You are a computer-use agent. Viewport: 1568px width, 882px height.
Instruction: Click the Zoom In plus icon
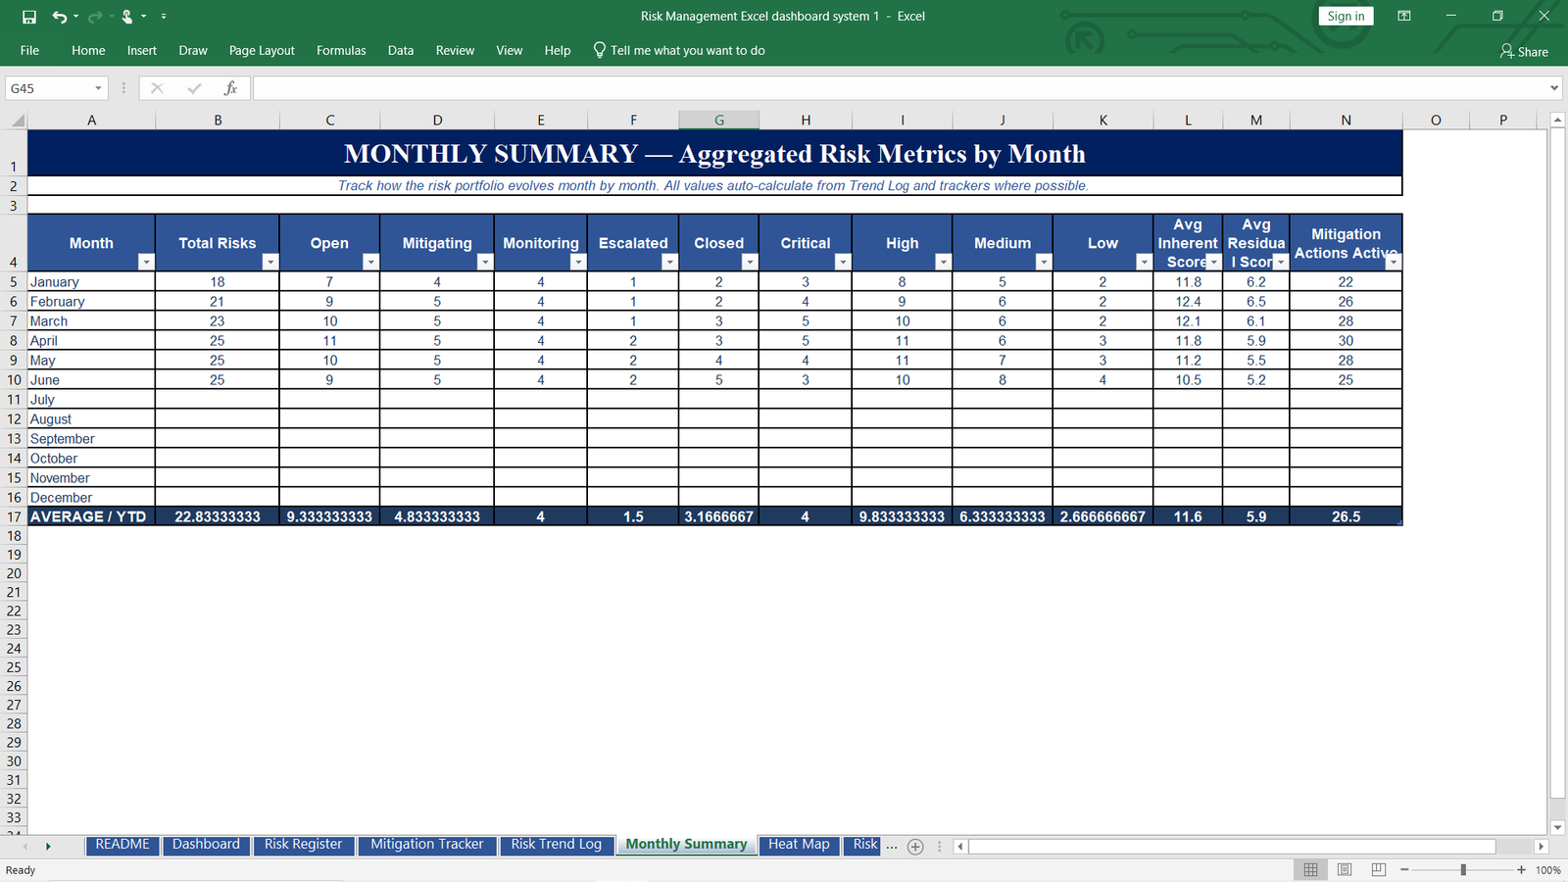(x=1521, y=870)
